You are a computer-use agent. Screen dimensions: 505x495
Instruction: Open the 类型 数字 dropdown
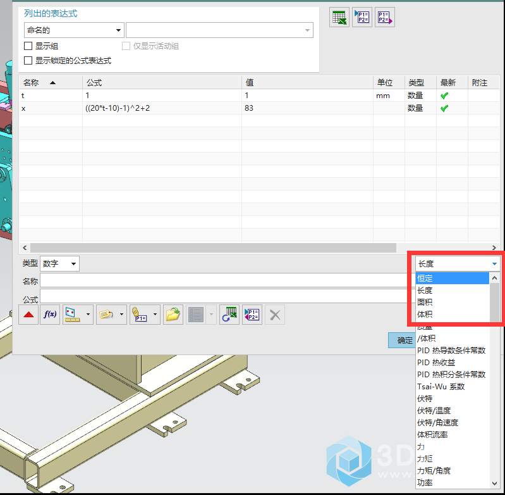point(59,263)
